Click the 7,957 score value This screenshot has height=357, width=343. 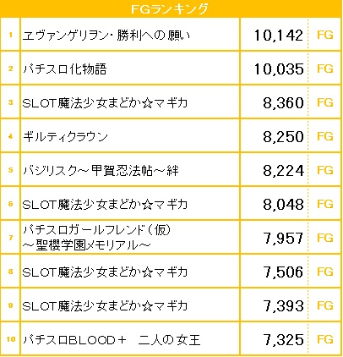click(x=283, y=239)
